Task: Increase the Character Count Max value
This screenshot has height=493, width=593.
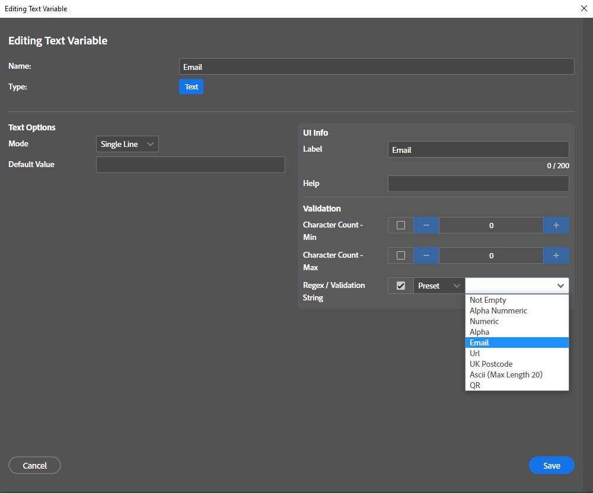Action: 556,255
